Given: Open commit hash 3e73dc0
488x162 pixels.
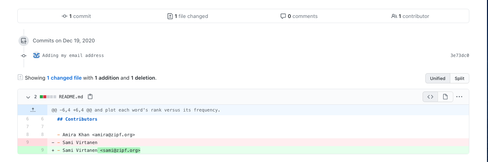Looking at the screenshot, I should 459,56.
